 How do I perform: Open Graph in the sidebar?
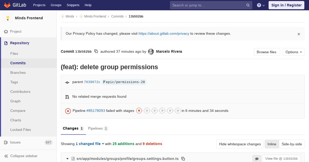(15, 101)
